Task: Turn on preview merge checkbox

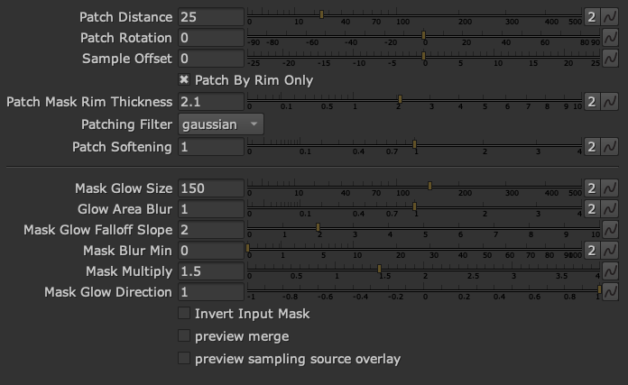Action: tap(185, 336)
